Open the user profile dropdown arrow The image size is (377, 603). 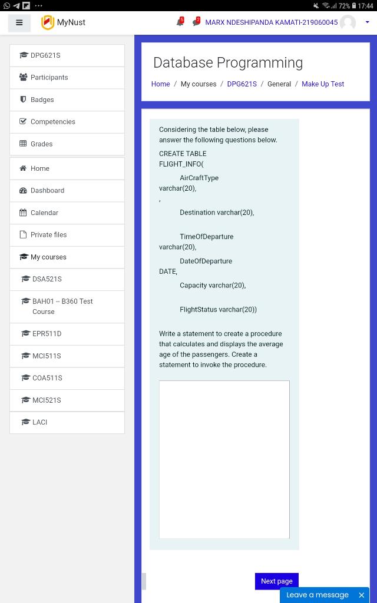(368, 22)
